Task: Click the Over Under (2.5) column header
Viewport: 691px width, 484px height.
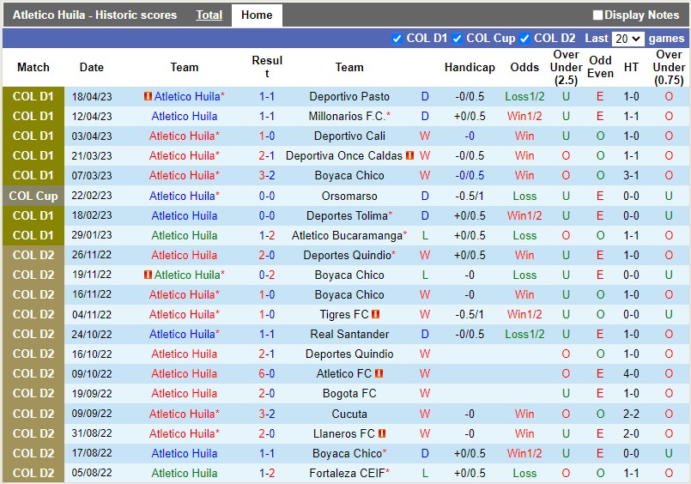Action: pos(566,68)
